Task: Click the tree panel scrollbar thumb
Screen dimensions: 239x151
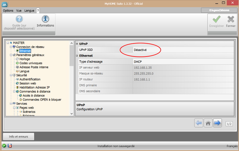Action: pyautogui.click(x=71, y=56)
